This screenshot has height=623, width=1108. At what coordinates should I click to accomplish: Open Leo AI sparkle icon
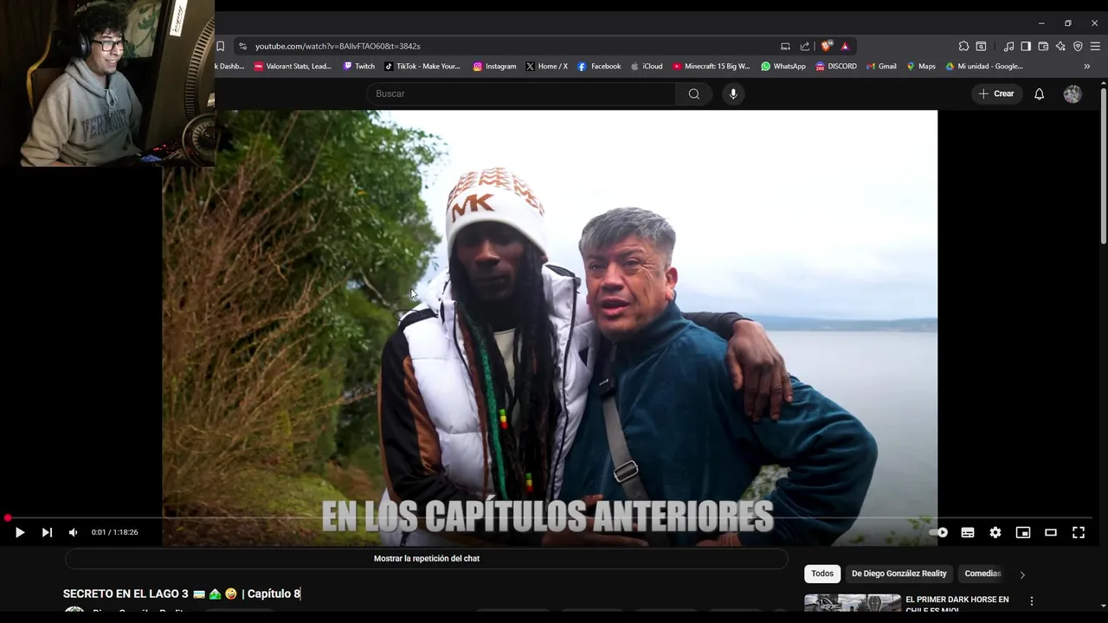click(x=1060, y=46)
